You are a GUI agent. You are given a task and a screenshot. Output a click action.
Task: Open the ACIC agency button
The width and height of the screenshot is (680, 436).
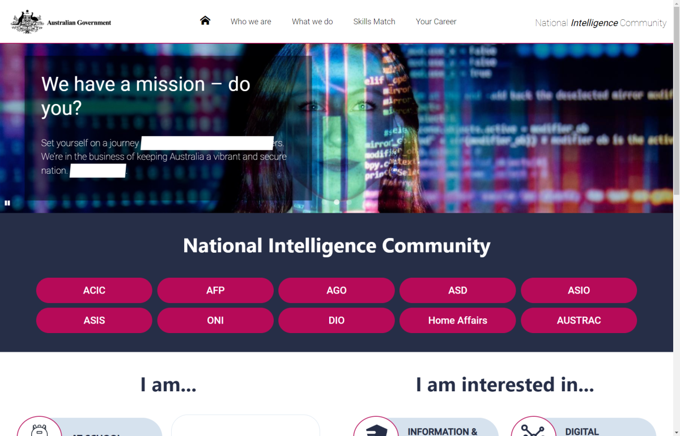pos(94,290)
